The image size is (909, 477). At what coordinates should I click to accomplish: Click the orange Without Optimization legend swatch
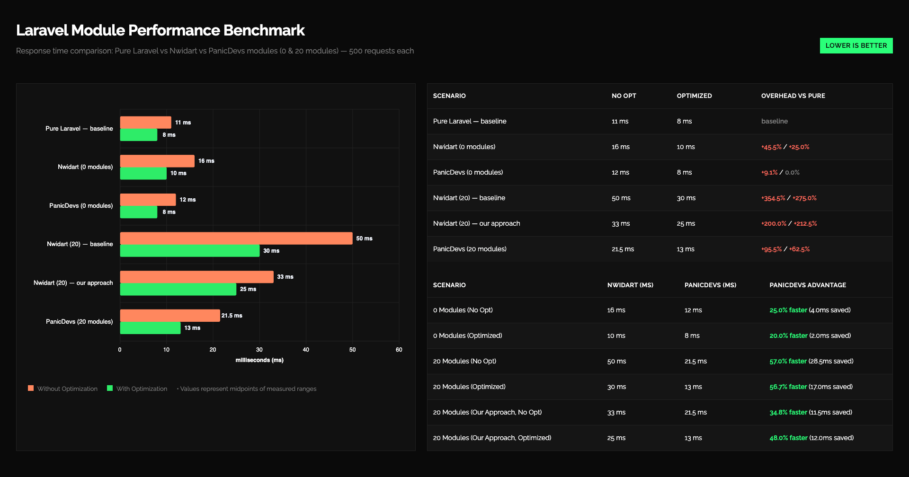point(31,388)
